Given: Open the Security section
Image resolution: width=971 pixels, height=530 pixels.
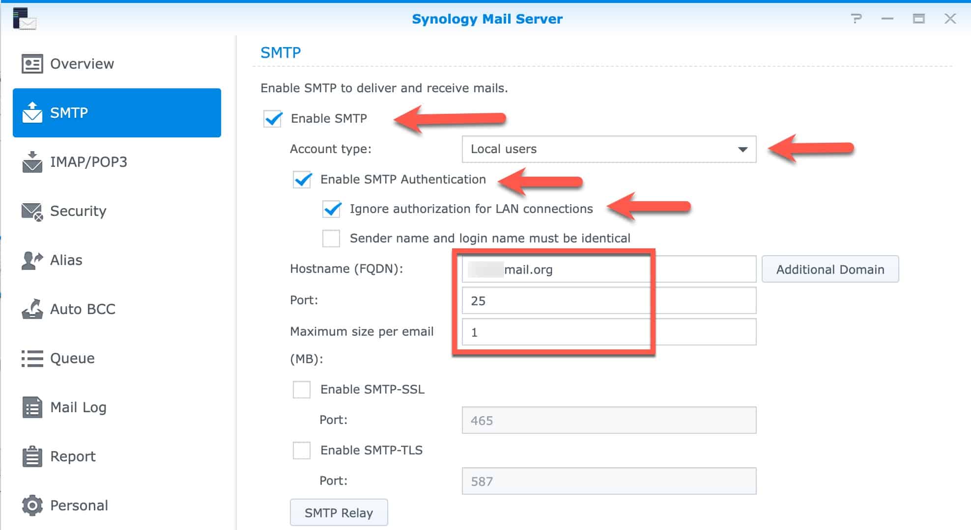Looking at the screenshot, I should click(117, 211).
